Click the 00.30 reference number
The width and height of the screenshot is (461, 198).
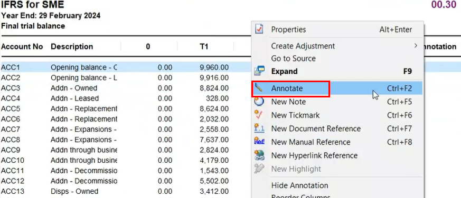[x=444, y=5]
